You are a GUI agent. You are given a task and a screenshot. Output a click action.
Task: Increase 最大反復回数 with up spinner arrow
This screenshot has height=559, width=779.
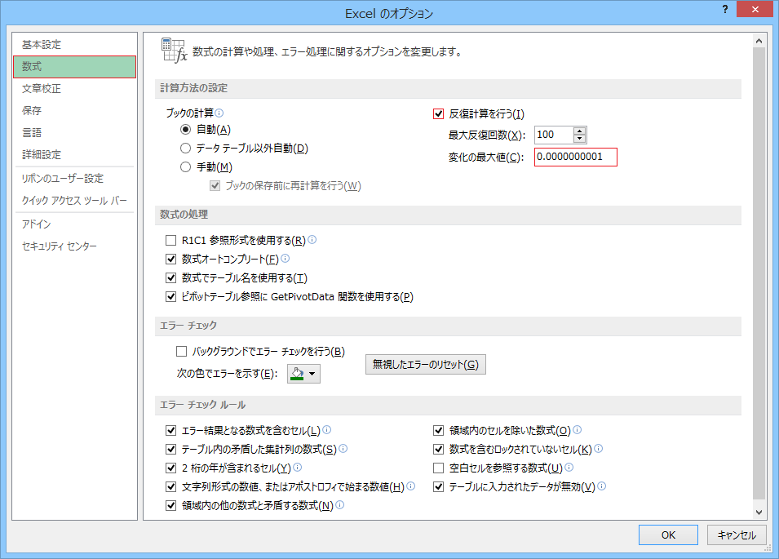pos(579,131)
